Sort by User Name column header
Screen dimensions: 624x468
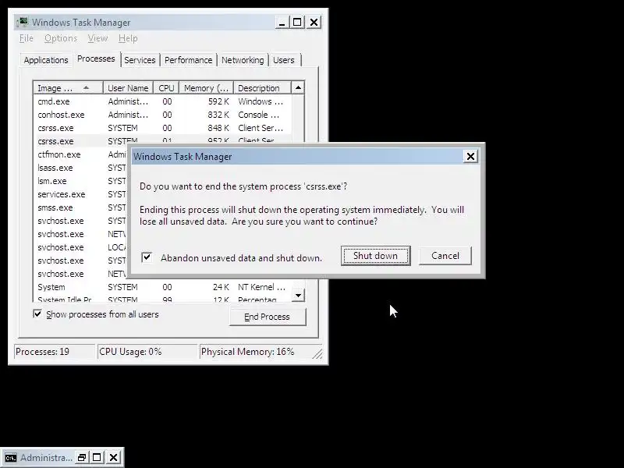pos(128,88)
